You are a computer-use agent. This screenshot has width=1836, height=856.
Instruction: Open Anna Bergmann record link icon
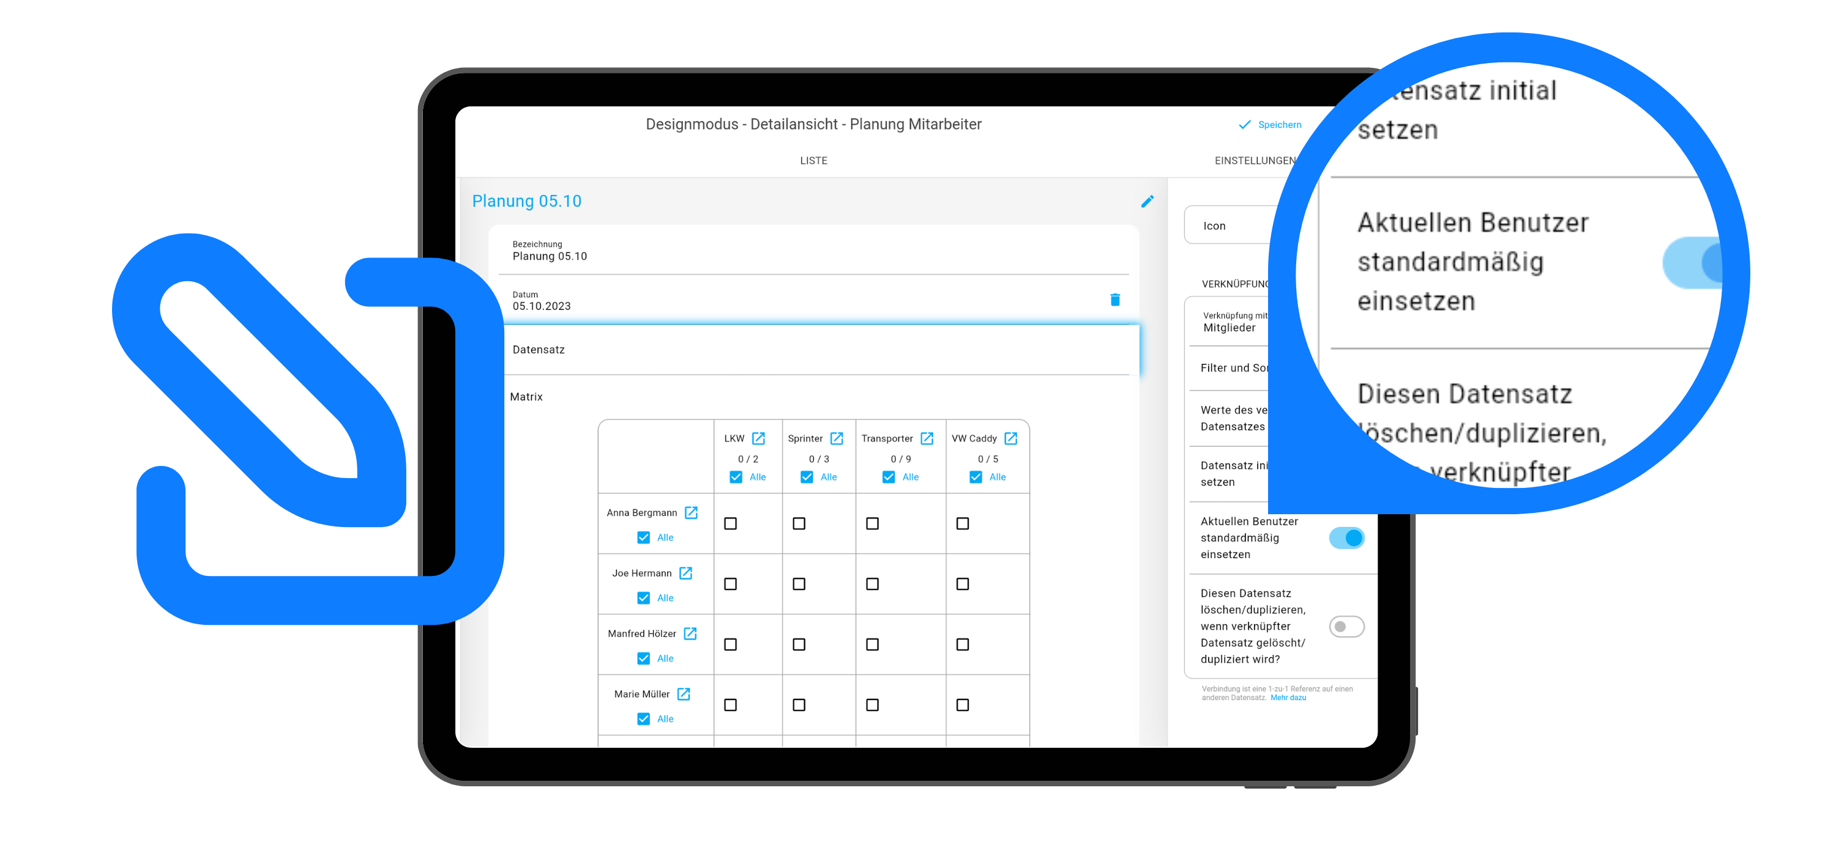(690, 512)
